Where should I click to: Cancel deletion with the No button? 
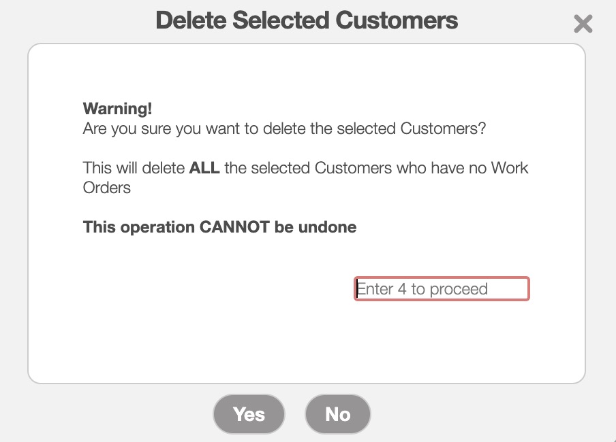coord(338,414)
